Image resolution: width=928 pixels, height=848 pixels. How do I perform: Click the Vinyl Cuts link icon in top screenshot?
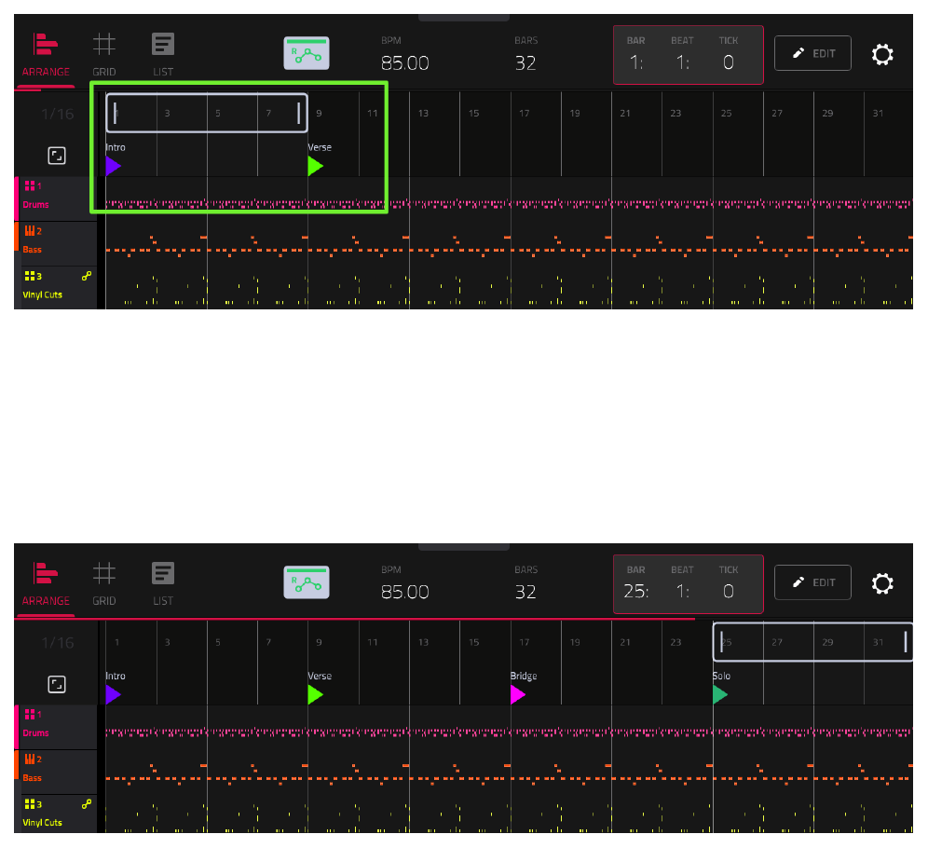[87, 276]
